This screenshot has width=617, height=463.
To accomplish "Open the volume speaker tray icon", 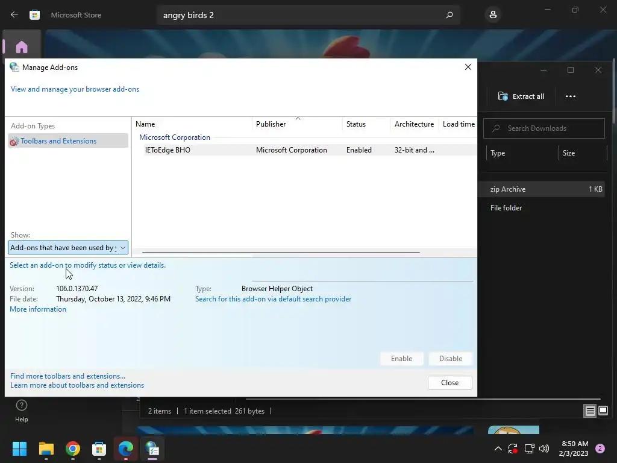I will tap(544, 449).
